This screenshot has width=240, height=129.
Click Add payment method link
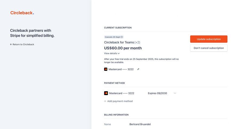pyautogui.click(x=120, y=101)
